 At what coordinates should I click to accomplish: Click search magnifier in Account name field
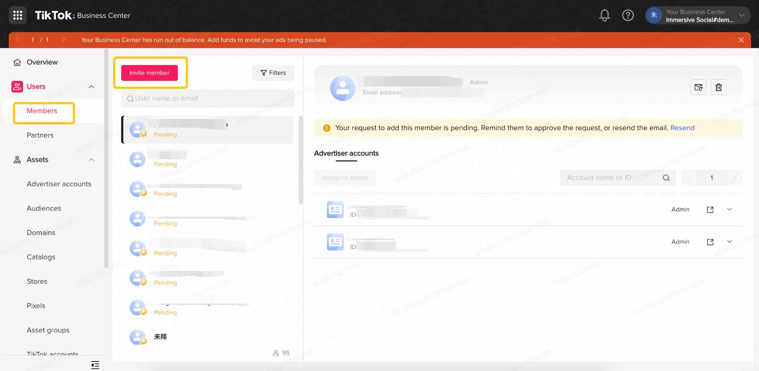(666, 178)
